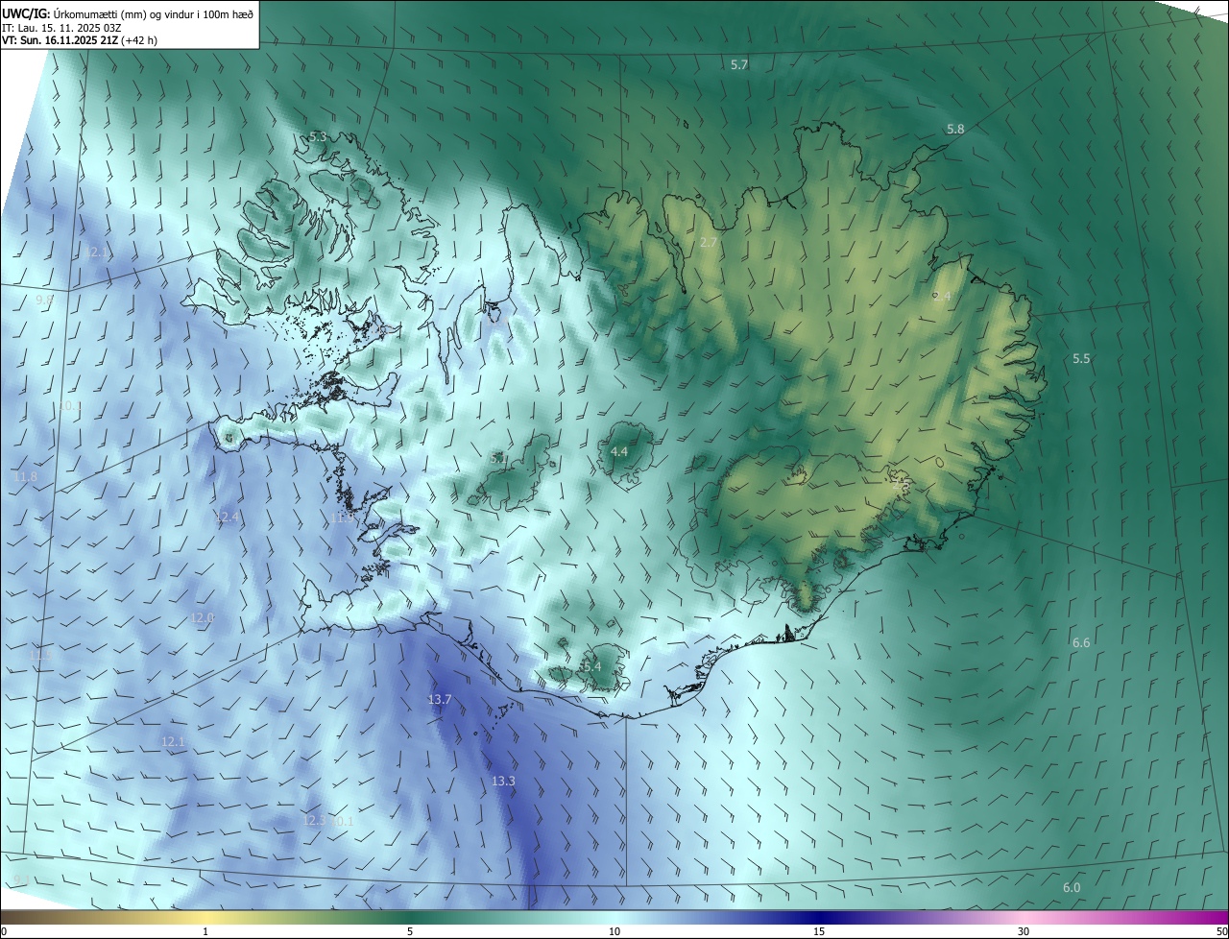Click the colorbar tick label 30
The width and height of the screenshot is (1229, 939).
[x=1024, y=932]
